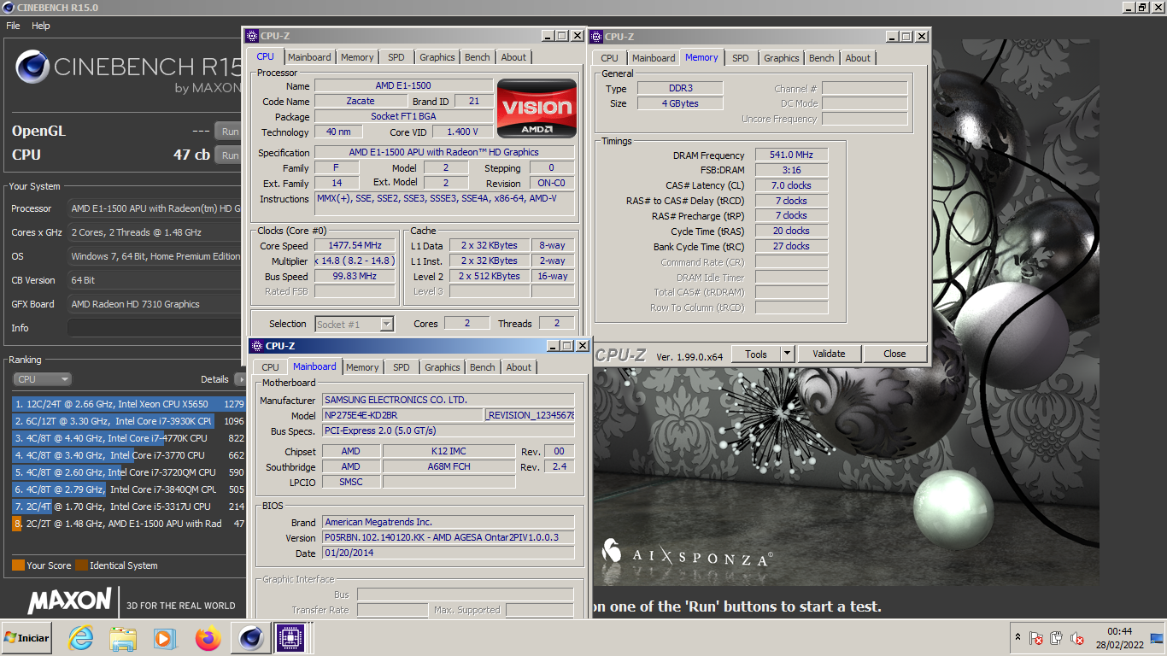Open Bench tab in top-left CPU-Z window
This screenshot has height=656, width=1167.
478,57
